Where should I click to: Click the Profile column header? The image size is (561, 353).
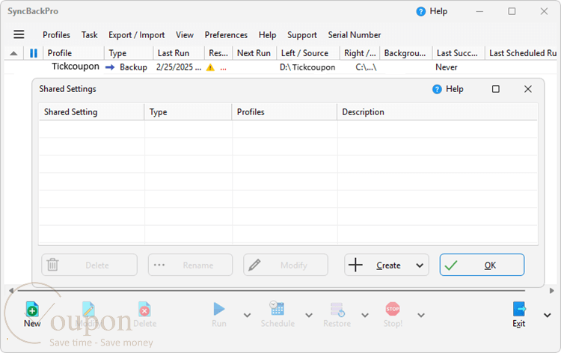coord(74,53)
